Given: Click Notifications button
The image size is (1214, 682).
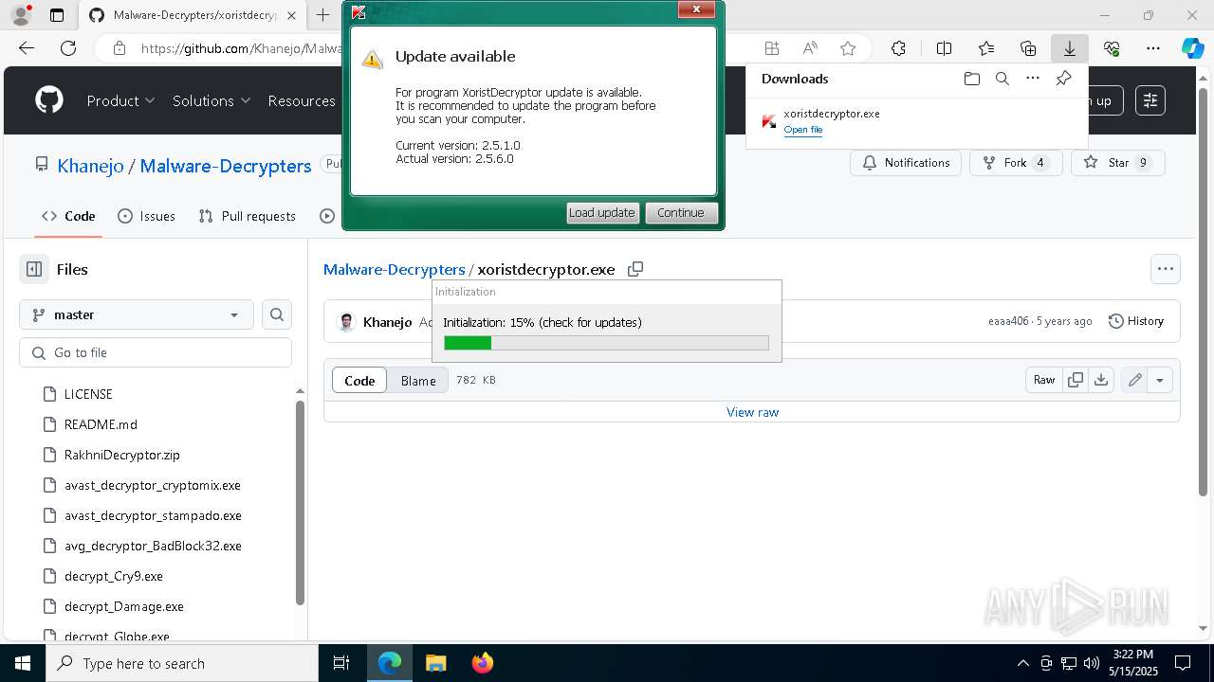Looking at the screenshot, I should [x=906, y=163].
